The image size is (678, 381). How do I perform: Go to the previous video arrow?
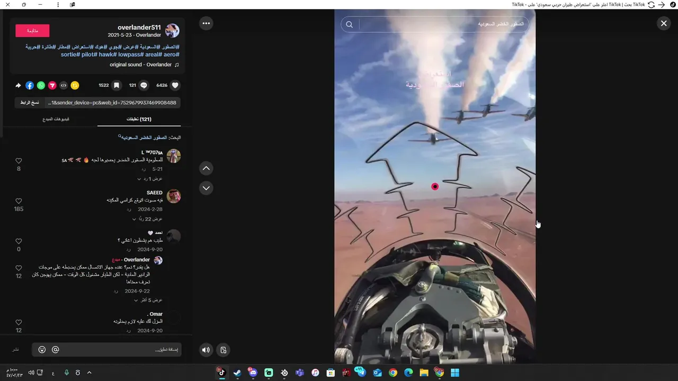click(x=206, y=169)
